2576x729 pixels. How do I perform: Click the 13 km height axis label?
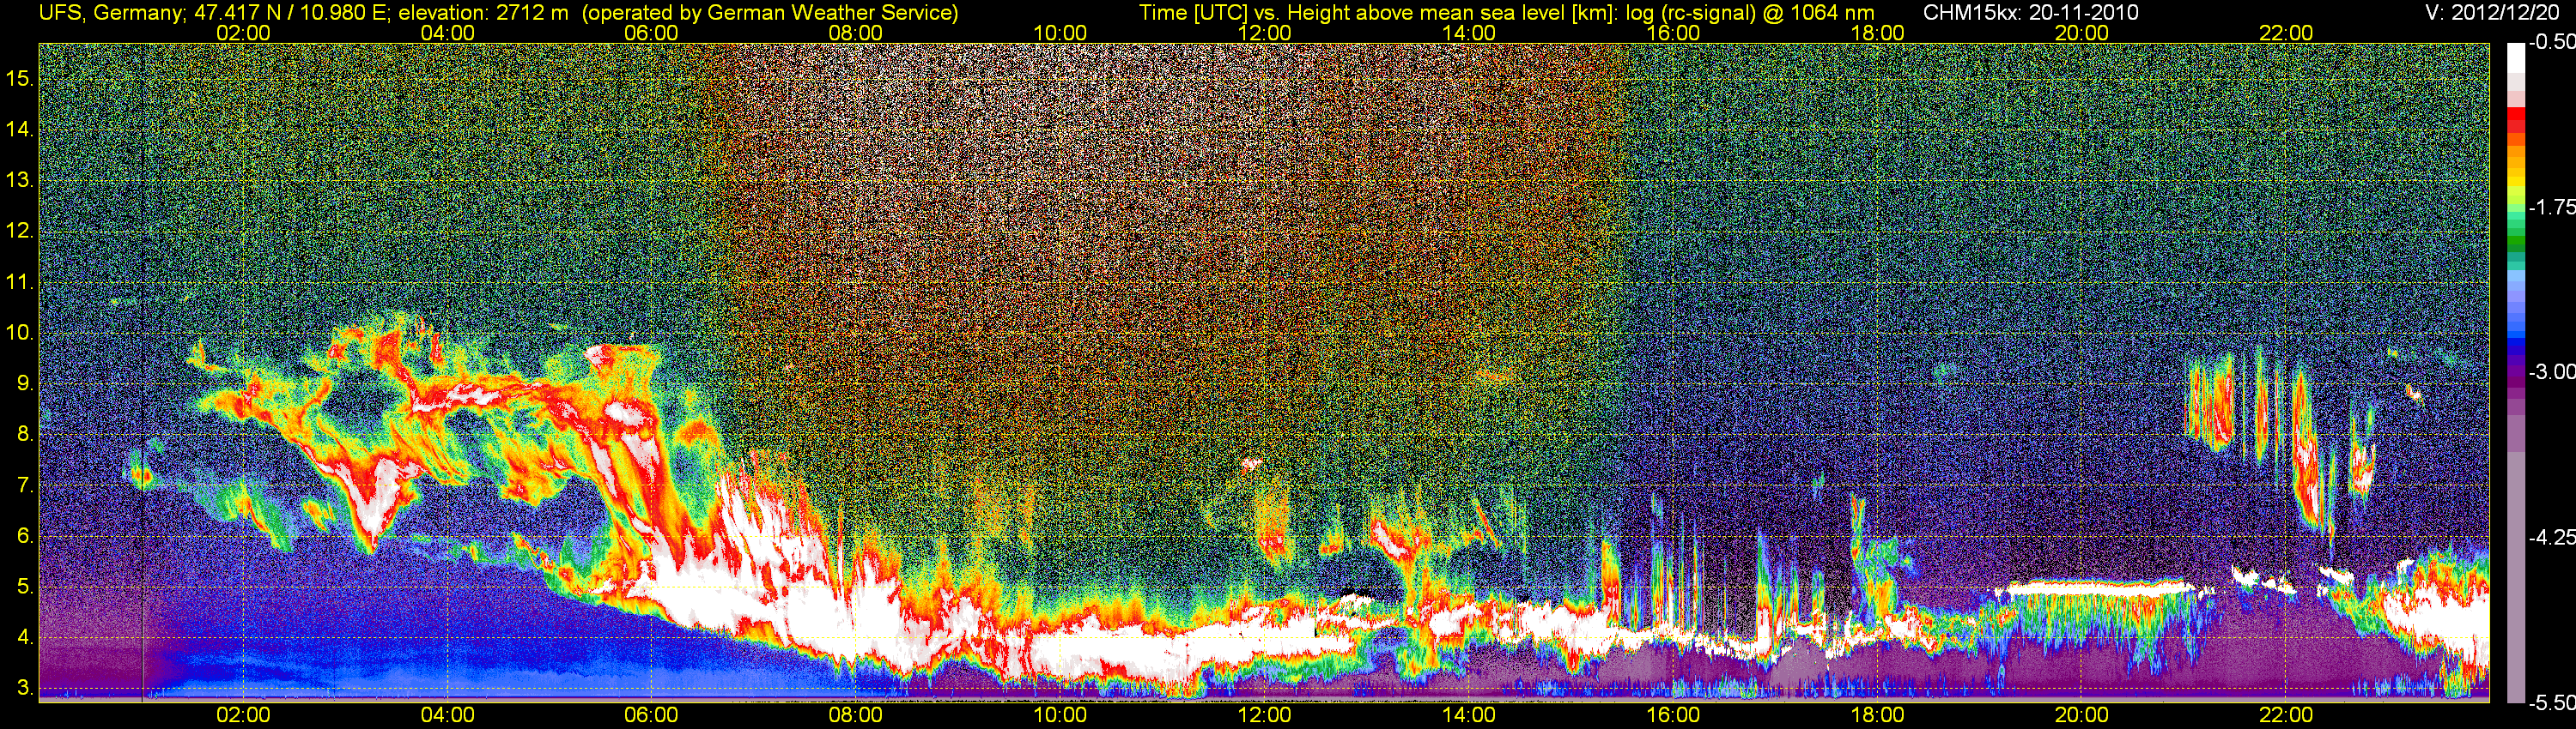tap(19, 180)
